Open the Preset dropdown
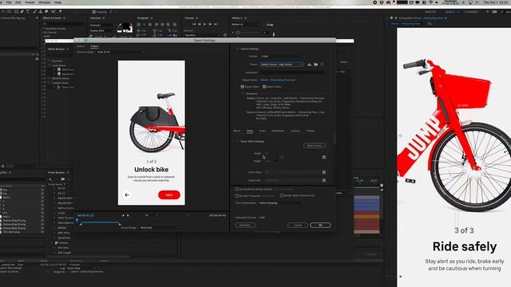Image resolution: width=511 pixels, height=287 pixels. coord(282,65)
